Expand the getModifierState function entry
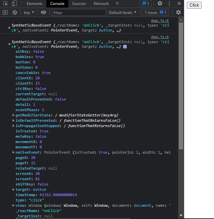This screenshot has width=214, height=219. pos(13,115)
